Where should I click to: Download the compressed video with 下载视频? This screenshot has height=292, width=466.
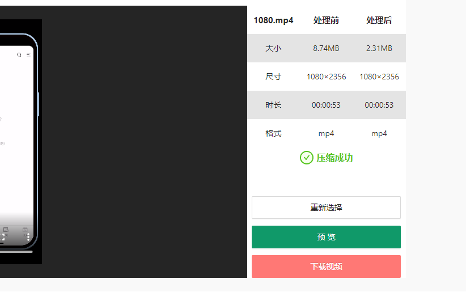(x=326, y=266)
